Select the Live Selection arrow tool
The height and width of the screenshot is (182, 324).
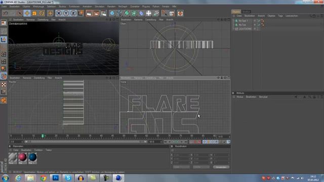pos(20,13)
